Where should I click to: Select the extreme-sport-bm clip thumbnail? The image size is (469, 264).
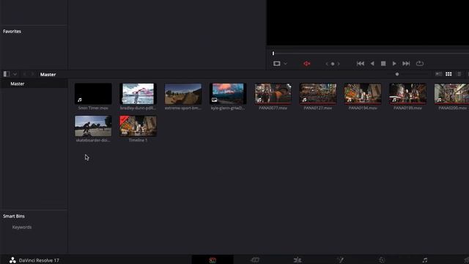(183, 94)
